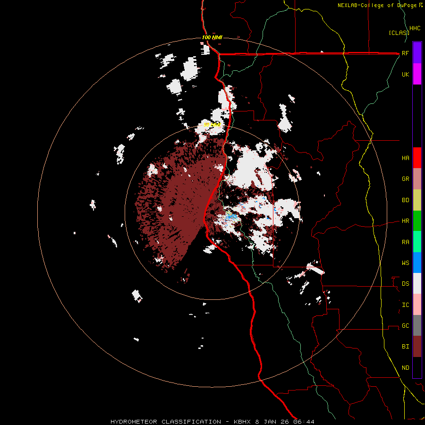Viewport: 425px width, 425px height.
Task: Click the dark red BI legend swatch
Action: 417,347
